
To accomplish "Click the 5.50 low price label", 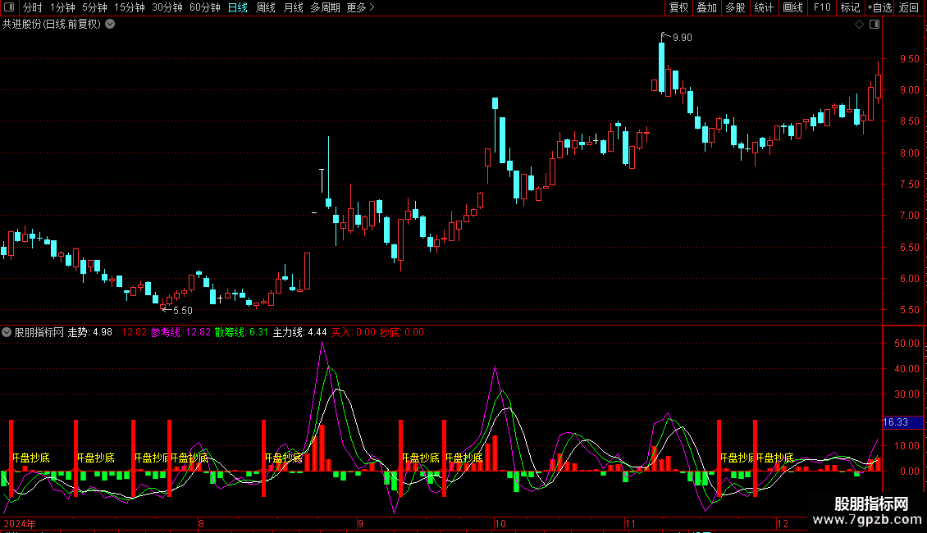I will point(183,310).
